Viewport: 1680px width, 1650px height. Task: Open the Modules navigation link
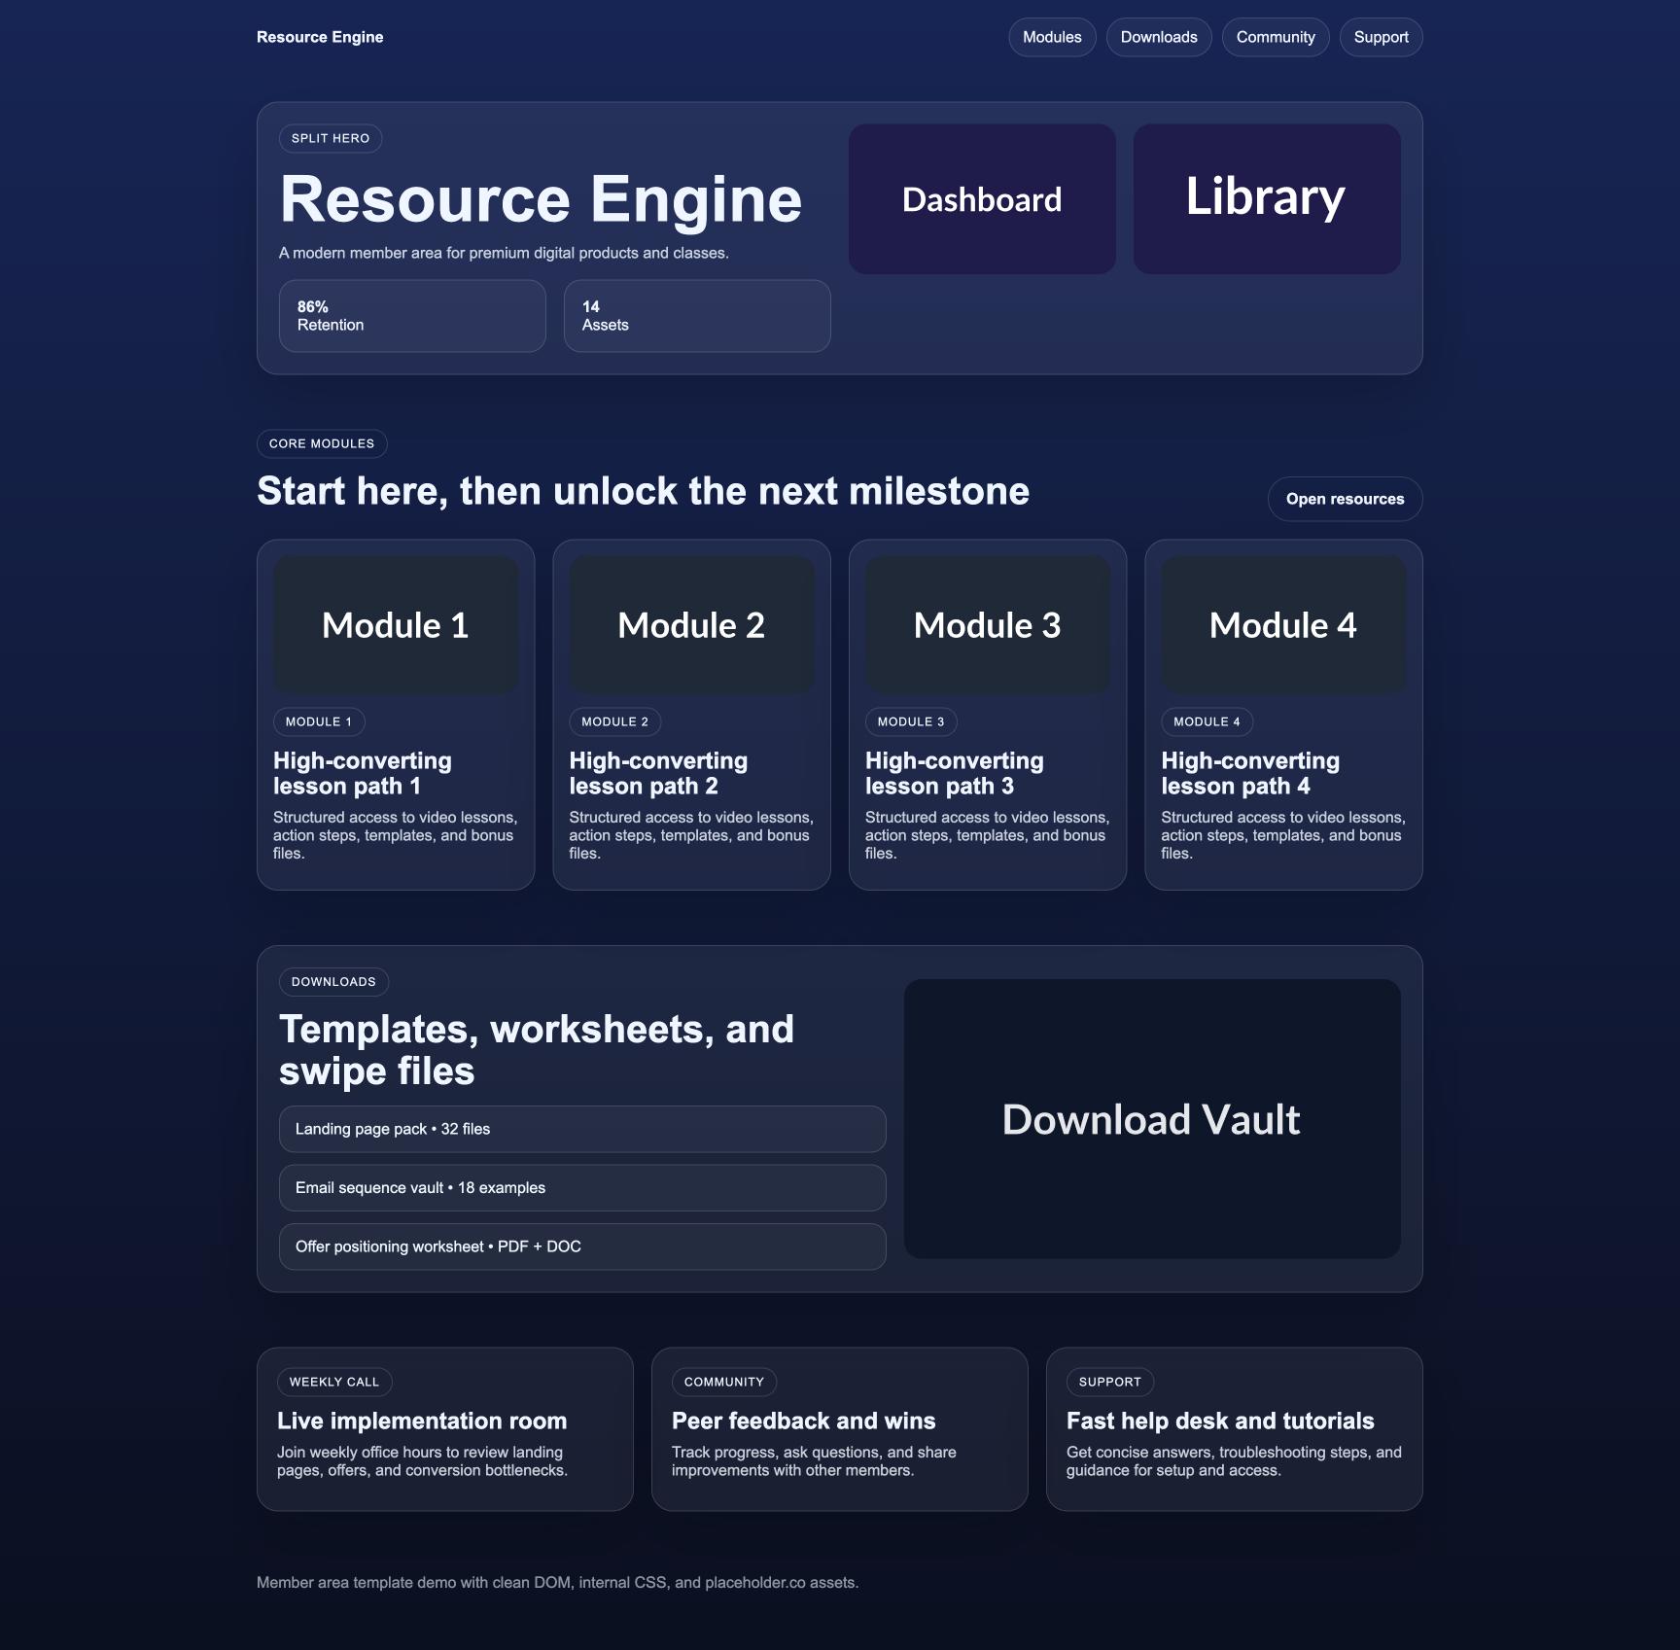click(1051, 37)
